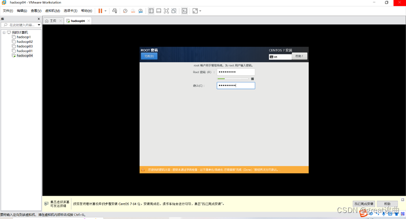Pause the virtual machine with the orange icon

click(100, 11)
